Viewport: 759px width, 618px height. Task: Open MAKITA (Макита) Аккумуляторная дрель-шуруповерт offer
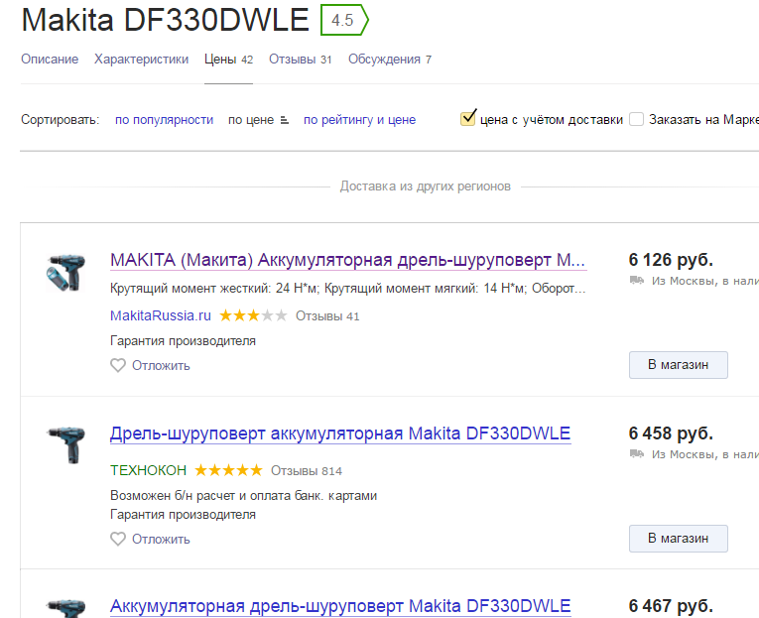(x=348, y=260)
